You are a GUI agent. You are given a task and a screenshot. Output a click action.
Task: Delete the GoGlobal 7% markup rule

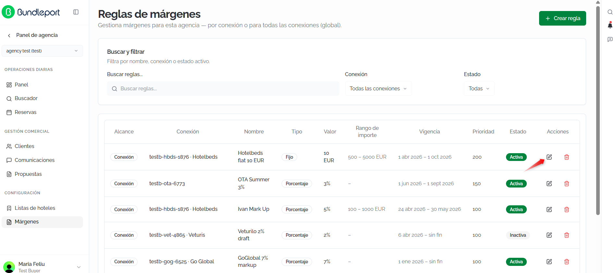pos(567,262)
